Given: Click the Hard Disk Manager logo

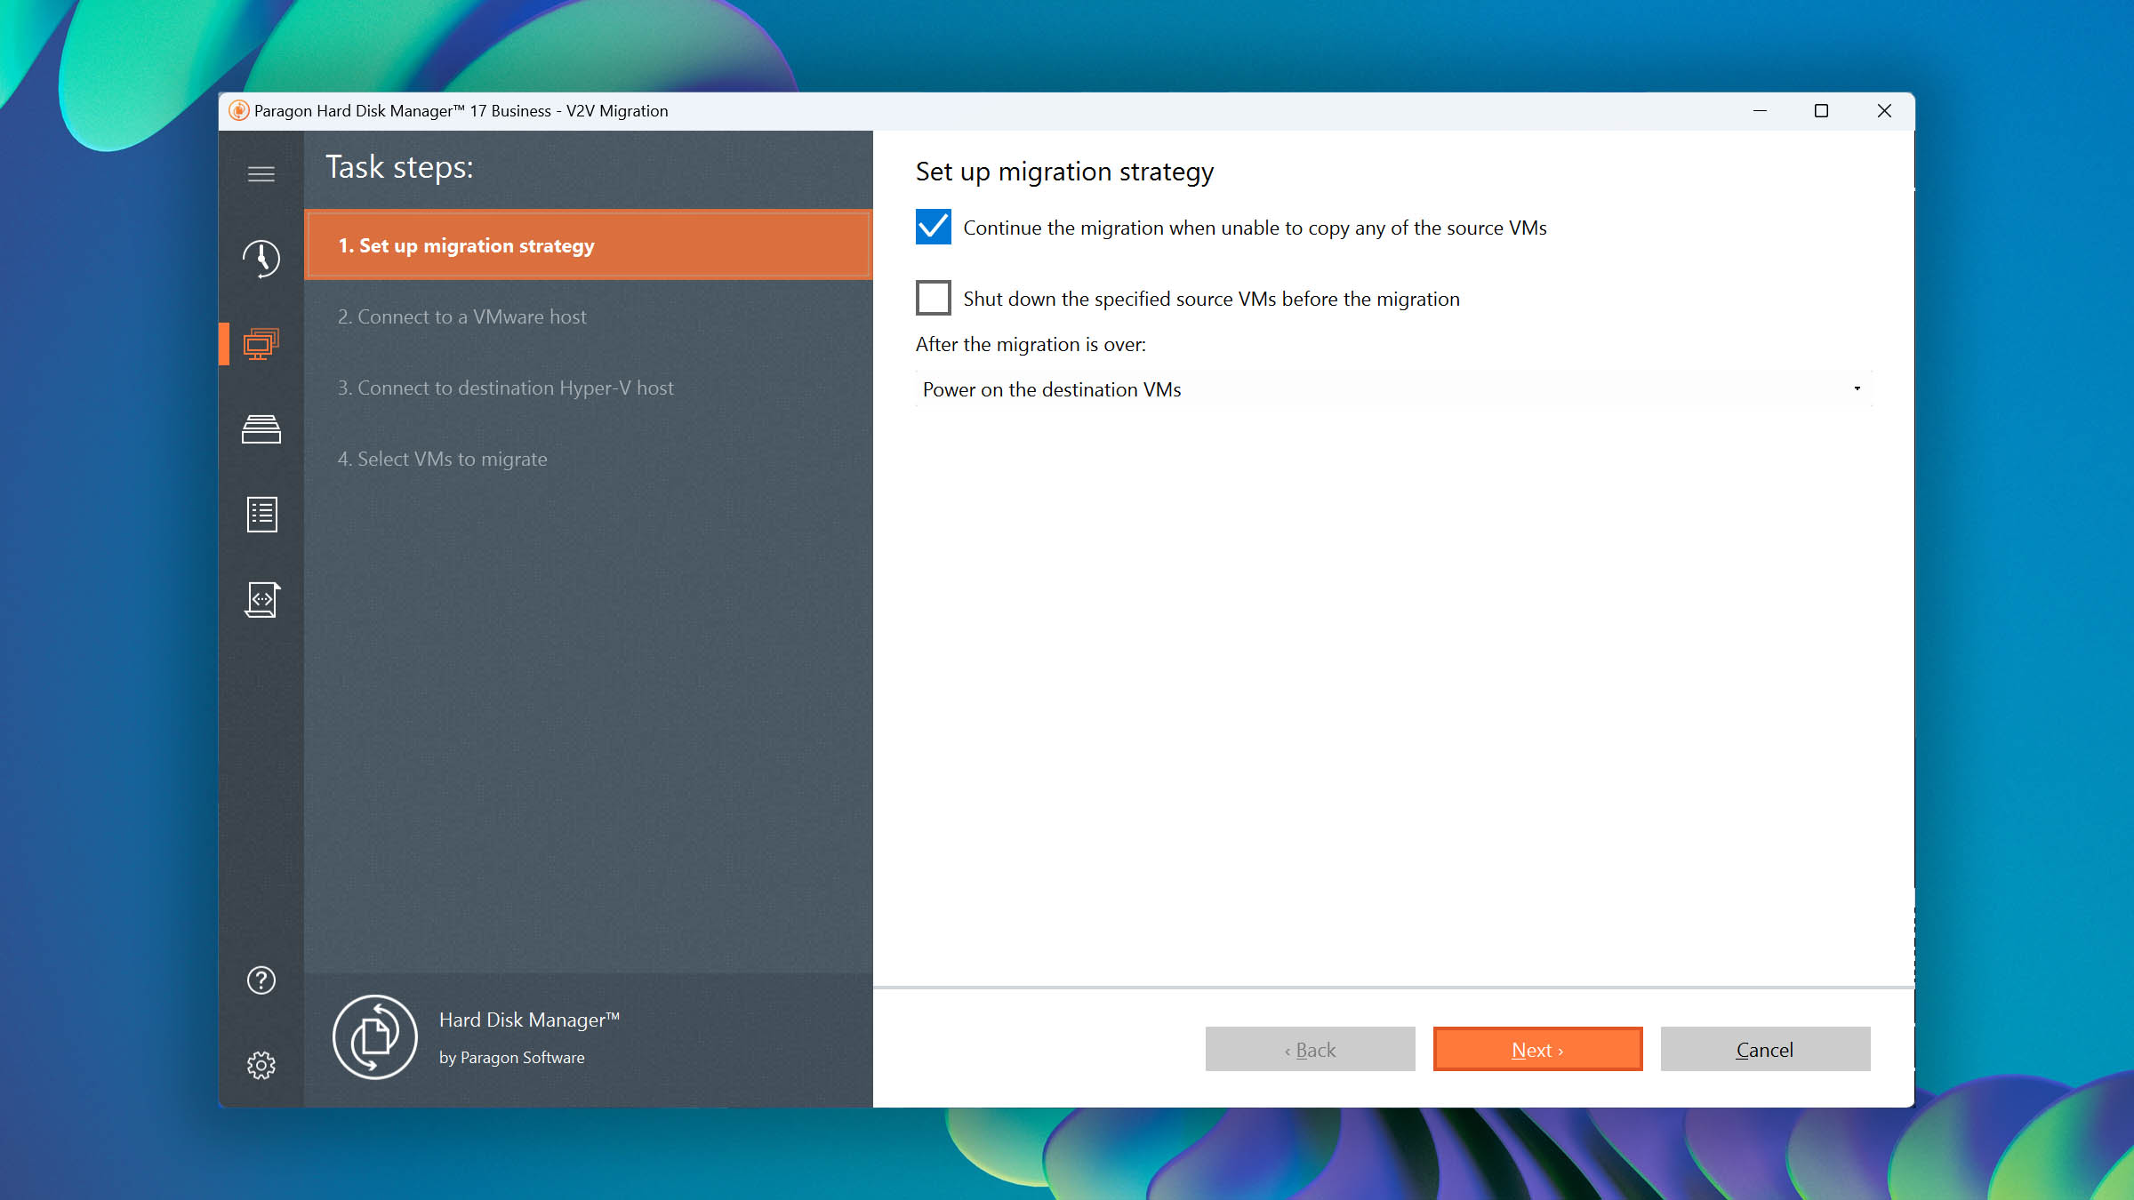Looking at the screenshot, I should tap(374, 1037).
